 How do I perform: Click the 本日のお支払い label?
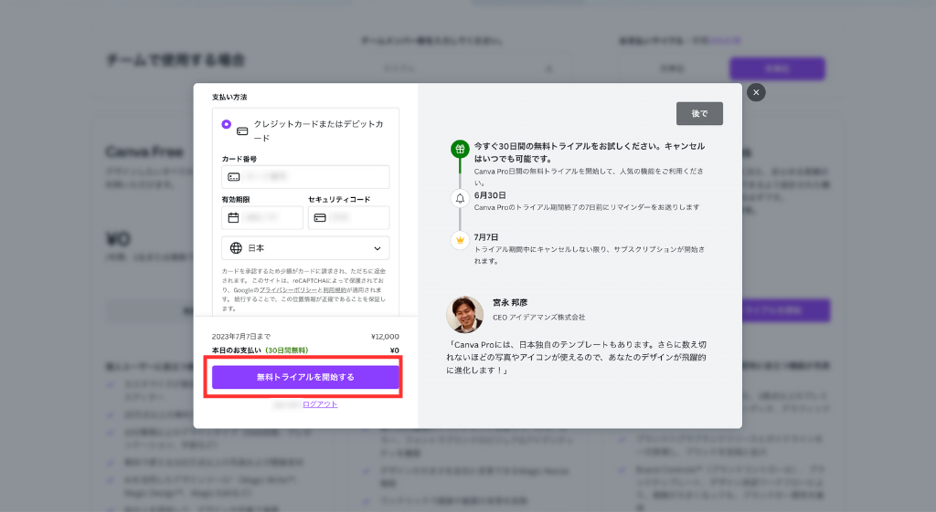[x=237, y=350]
